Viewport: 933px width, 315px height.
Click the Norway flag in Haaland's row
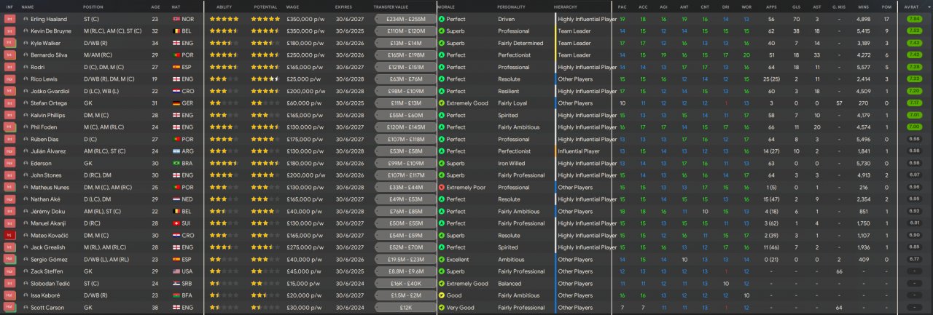pyautogui.click(x=176, y=19)
